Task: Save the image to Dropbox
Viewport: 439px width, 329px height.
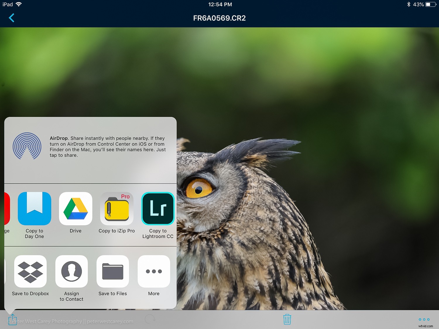Action: pyautogui.click(x=30, y=271)
